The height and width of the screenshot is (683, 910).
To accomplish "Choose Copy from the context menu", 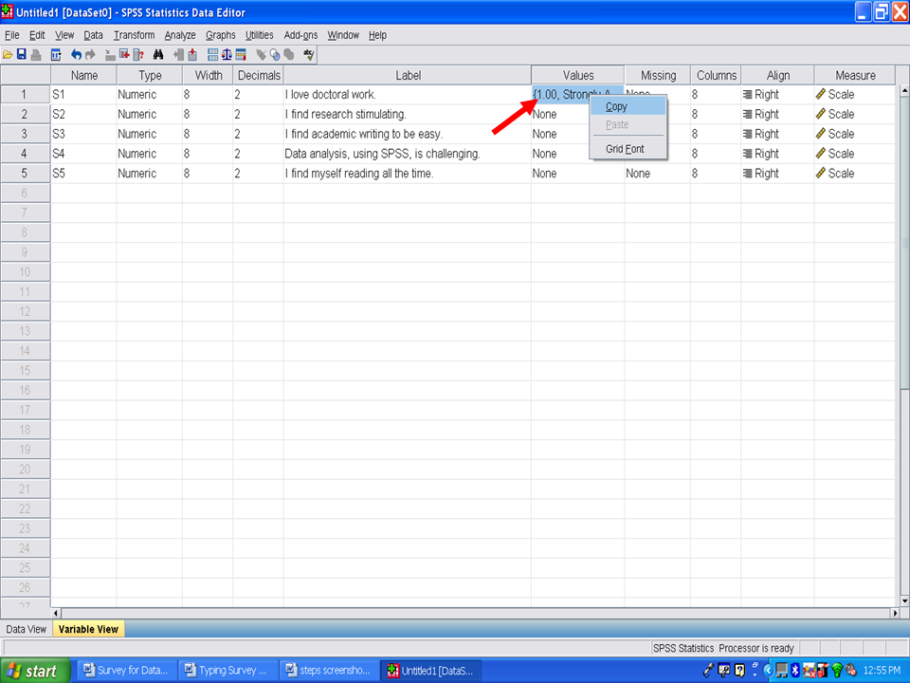I will point(617,107).
